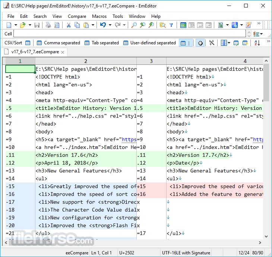Click the Paste clipboard icon

coord(86,25)
